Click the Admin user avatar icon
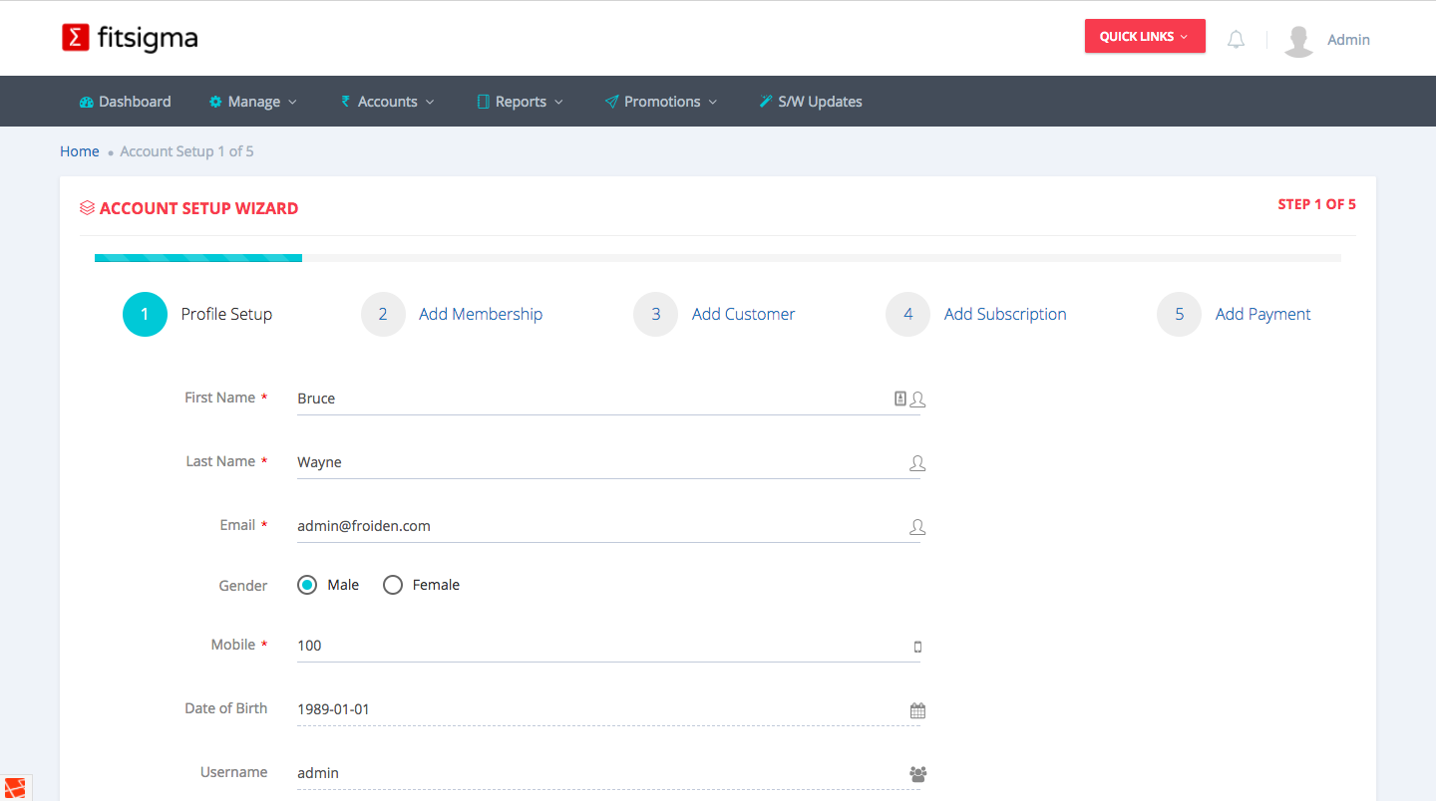The height and width of the screenshot is (801, 1436). pos(1298,40)
